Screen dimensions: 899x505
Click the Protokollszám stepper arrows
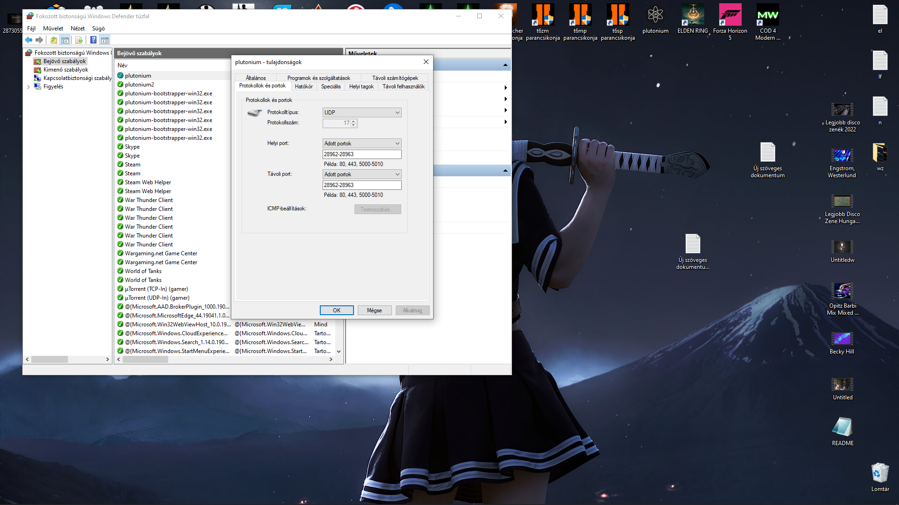(x=354, y=123)
